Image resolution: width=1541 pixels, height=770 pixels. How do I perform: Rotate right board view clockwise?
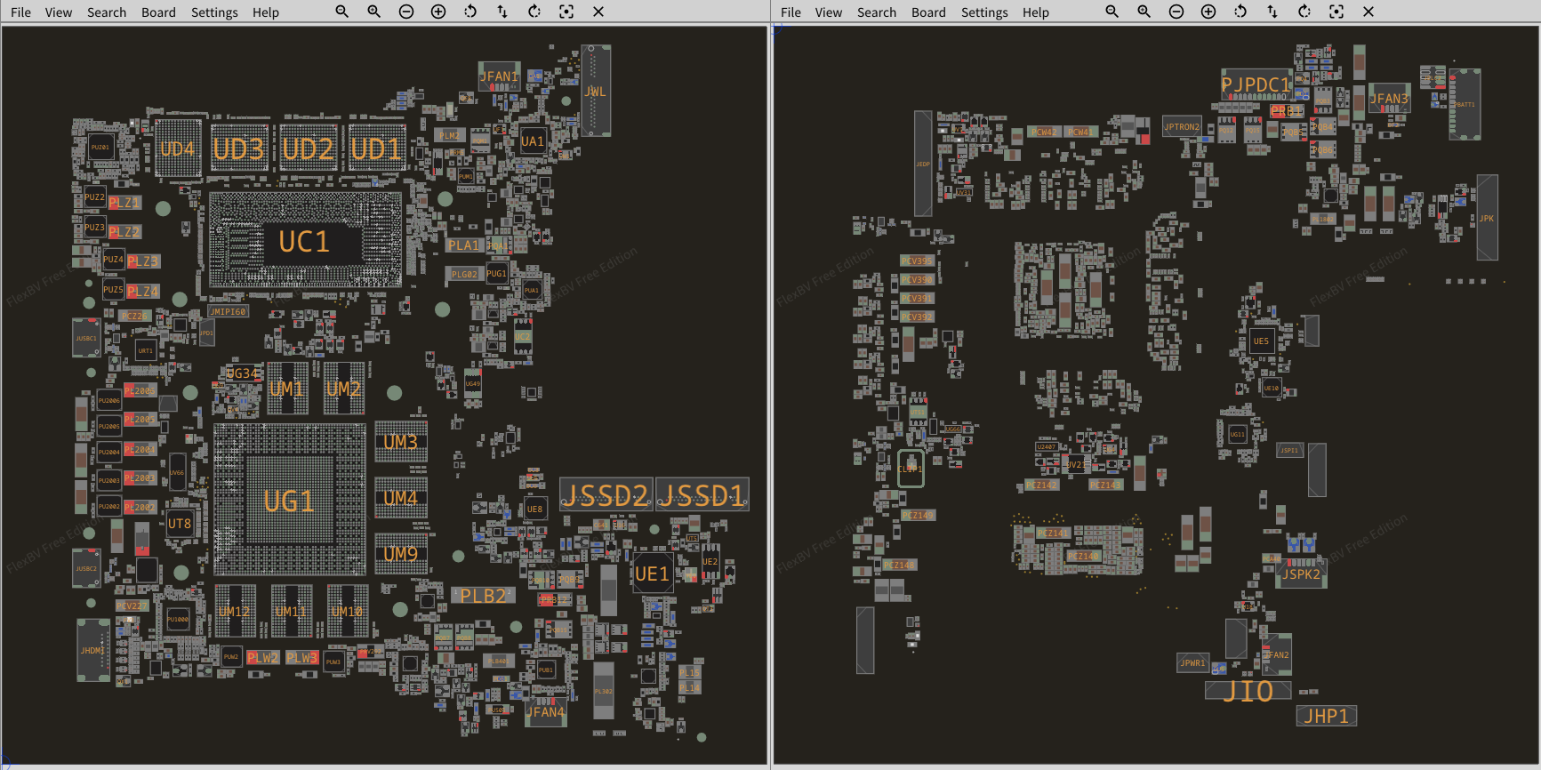click(x=1304, y=12)
